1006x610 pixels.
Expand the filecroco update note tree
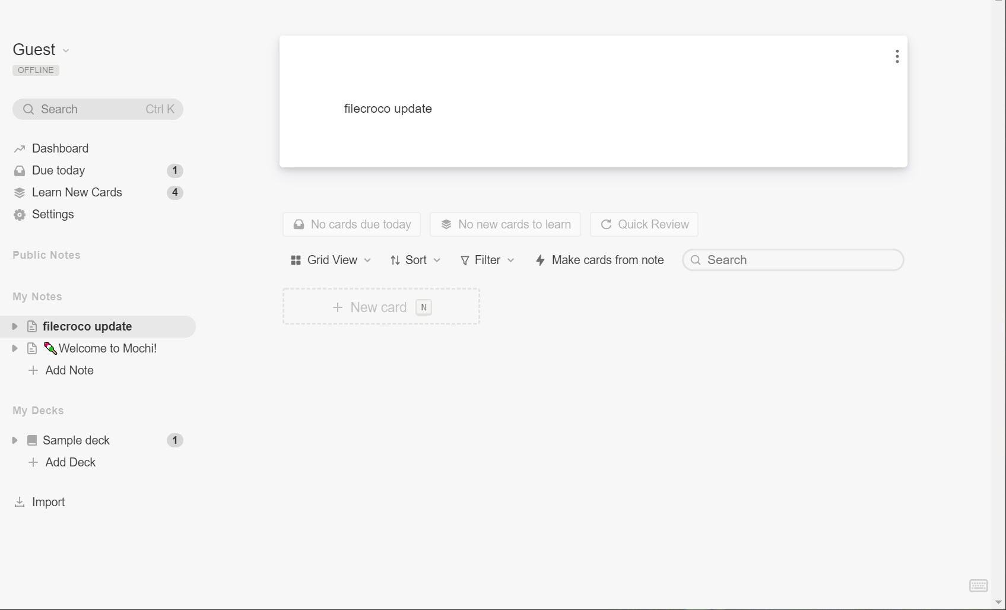click(x=15, y=326)
